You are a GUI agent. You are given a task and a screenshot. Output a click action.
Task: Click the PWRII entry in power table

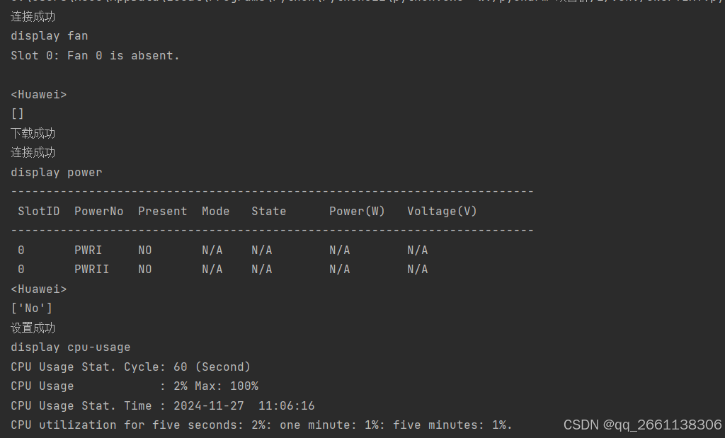point(91,269)
